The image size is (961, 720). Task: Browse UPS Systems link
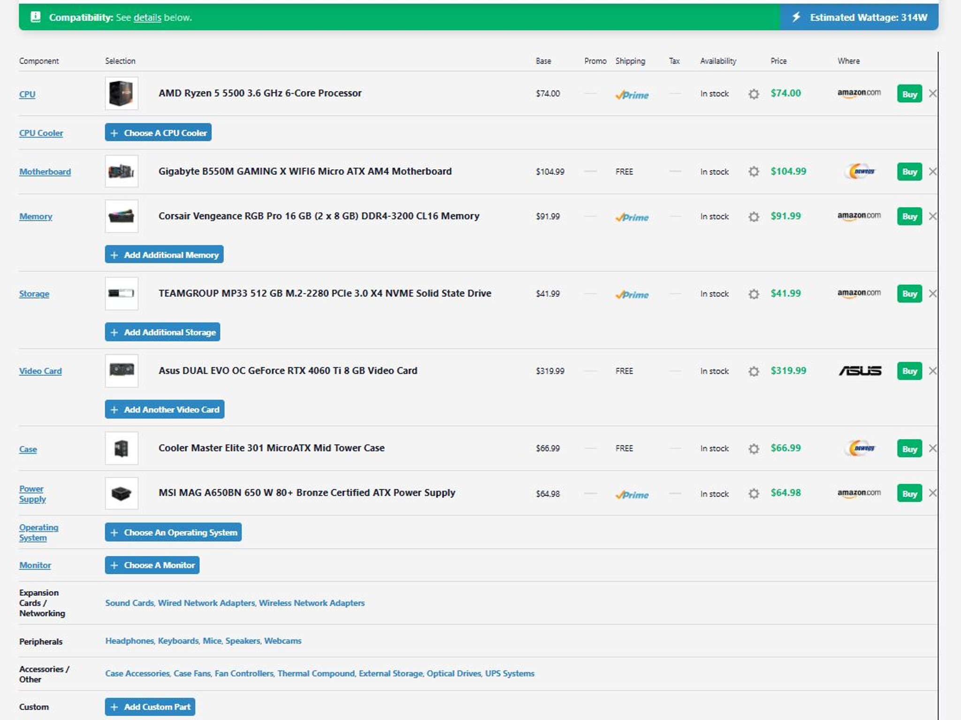pyautogui.click(x=510, y=674)
